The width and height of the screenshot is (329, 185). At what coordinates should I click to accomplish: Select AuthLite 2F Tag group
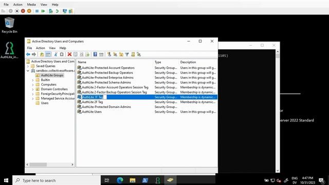[93, 102]
